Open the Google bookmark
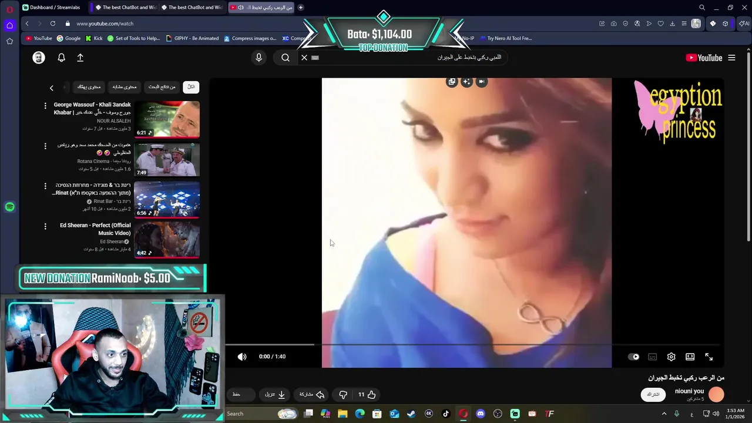 (x=69, y=38)
